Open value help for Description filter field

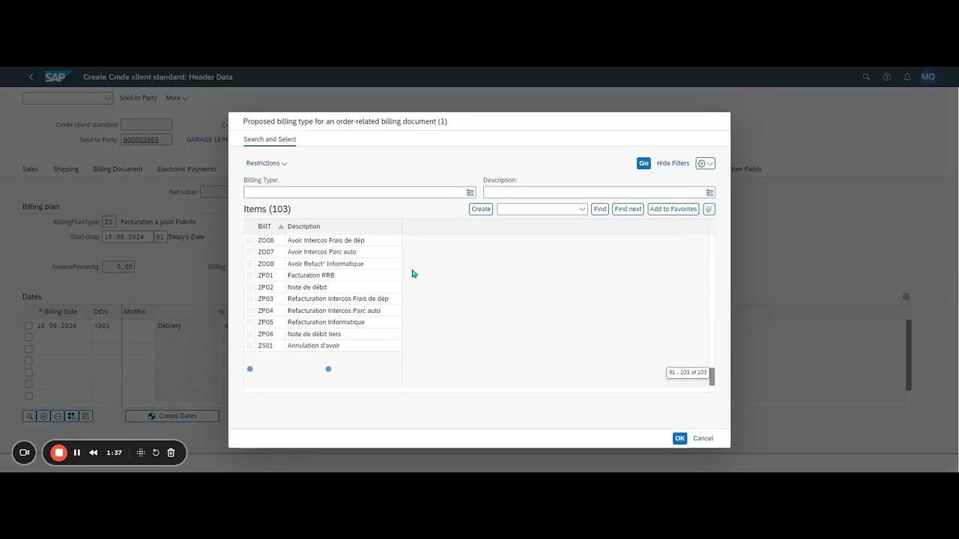coord(710,192)
